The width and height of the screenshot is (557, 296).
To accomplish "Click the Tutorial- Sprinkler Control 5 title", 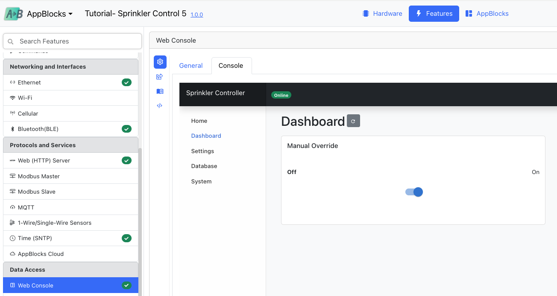I will coord(135,13).
